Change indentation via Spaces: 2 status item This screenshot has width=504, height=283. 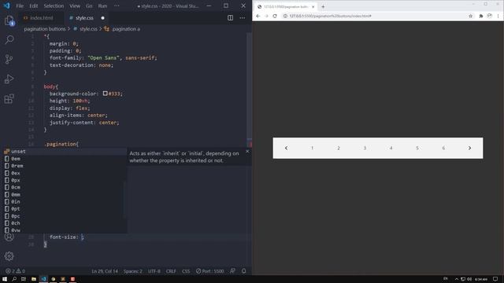(133, 271)
